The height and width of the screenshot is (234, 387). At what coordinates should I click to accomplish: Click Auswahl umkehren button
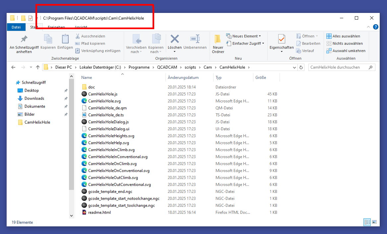[346, 51]
